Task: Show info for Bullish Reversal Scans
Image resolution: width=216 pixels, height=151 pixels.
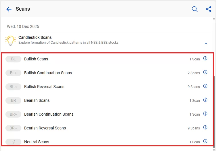Action: [x=205, y=86]
